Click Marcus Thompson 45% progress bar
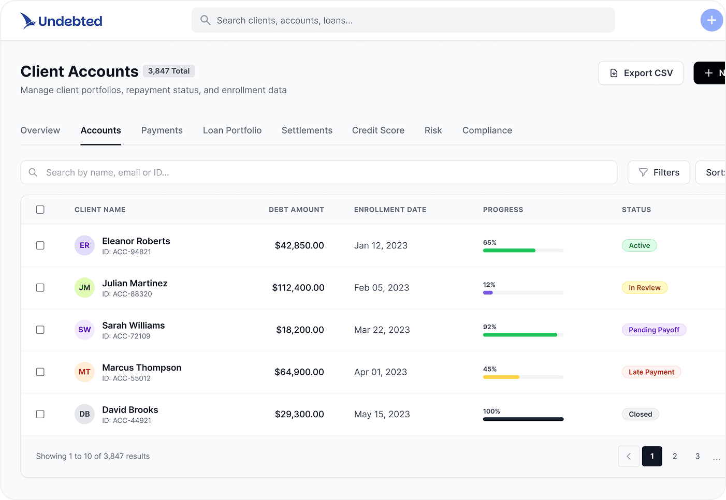 pyautogui.click(x=523, y=377)
